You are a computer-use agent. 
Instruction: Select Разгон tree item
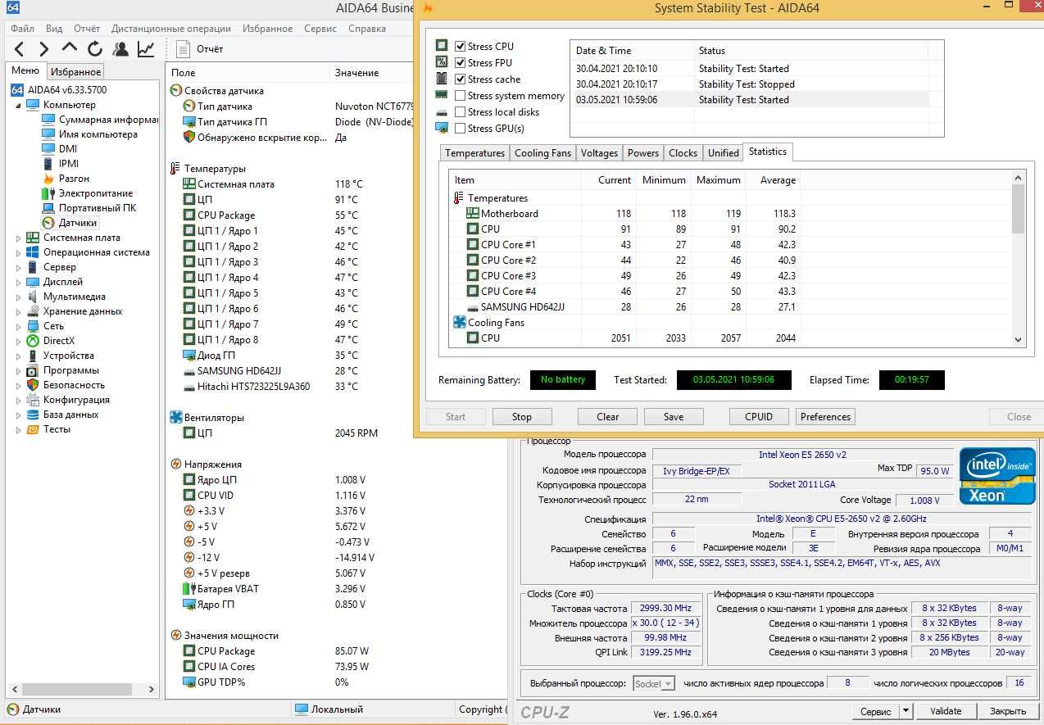[74, 179]
